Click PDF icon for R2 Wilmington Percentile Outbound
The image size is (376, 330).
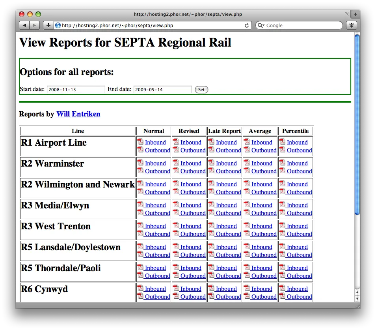point(282,191)
